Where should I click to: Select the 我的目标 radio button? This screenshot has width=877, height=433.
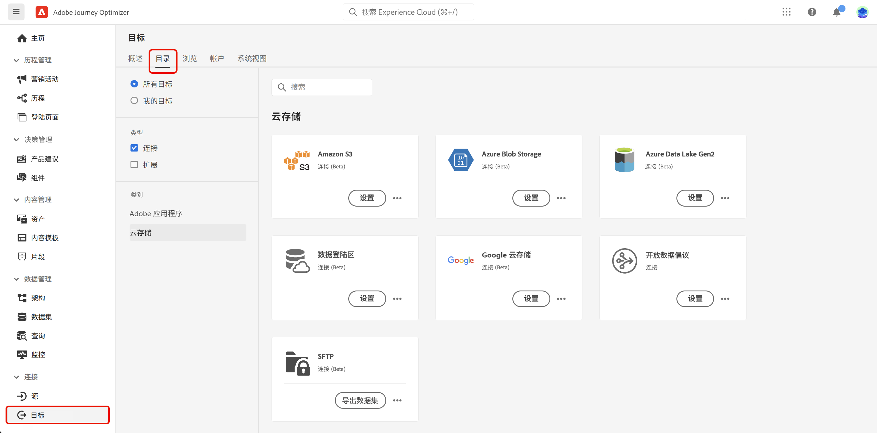[134, 101]
